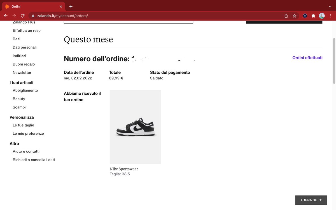Bookmark this page with star icon
The height and width of the screenshot is (210, 336).
coord(295,16)
